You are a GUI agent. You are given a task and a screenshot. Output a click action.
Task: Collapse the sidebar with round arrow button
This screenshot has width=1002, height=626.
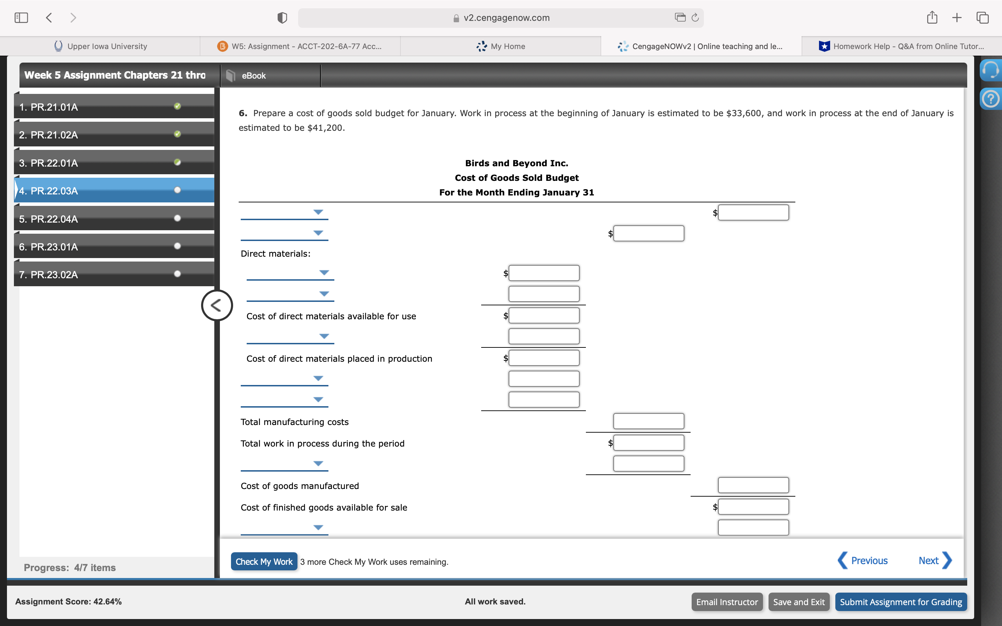point(216,306)
